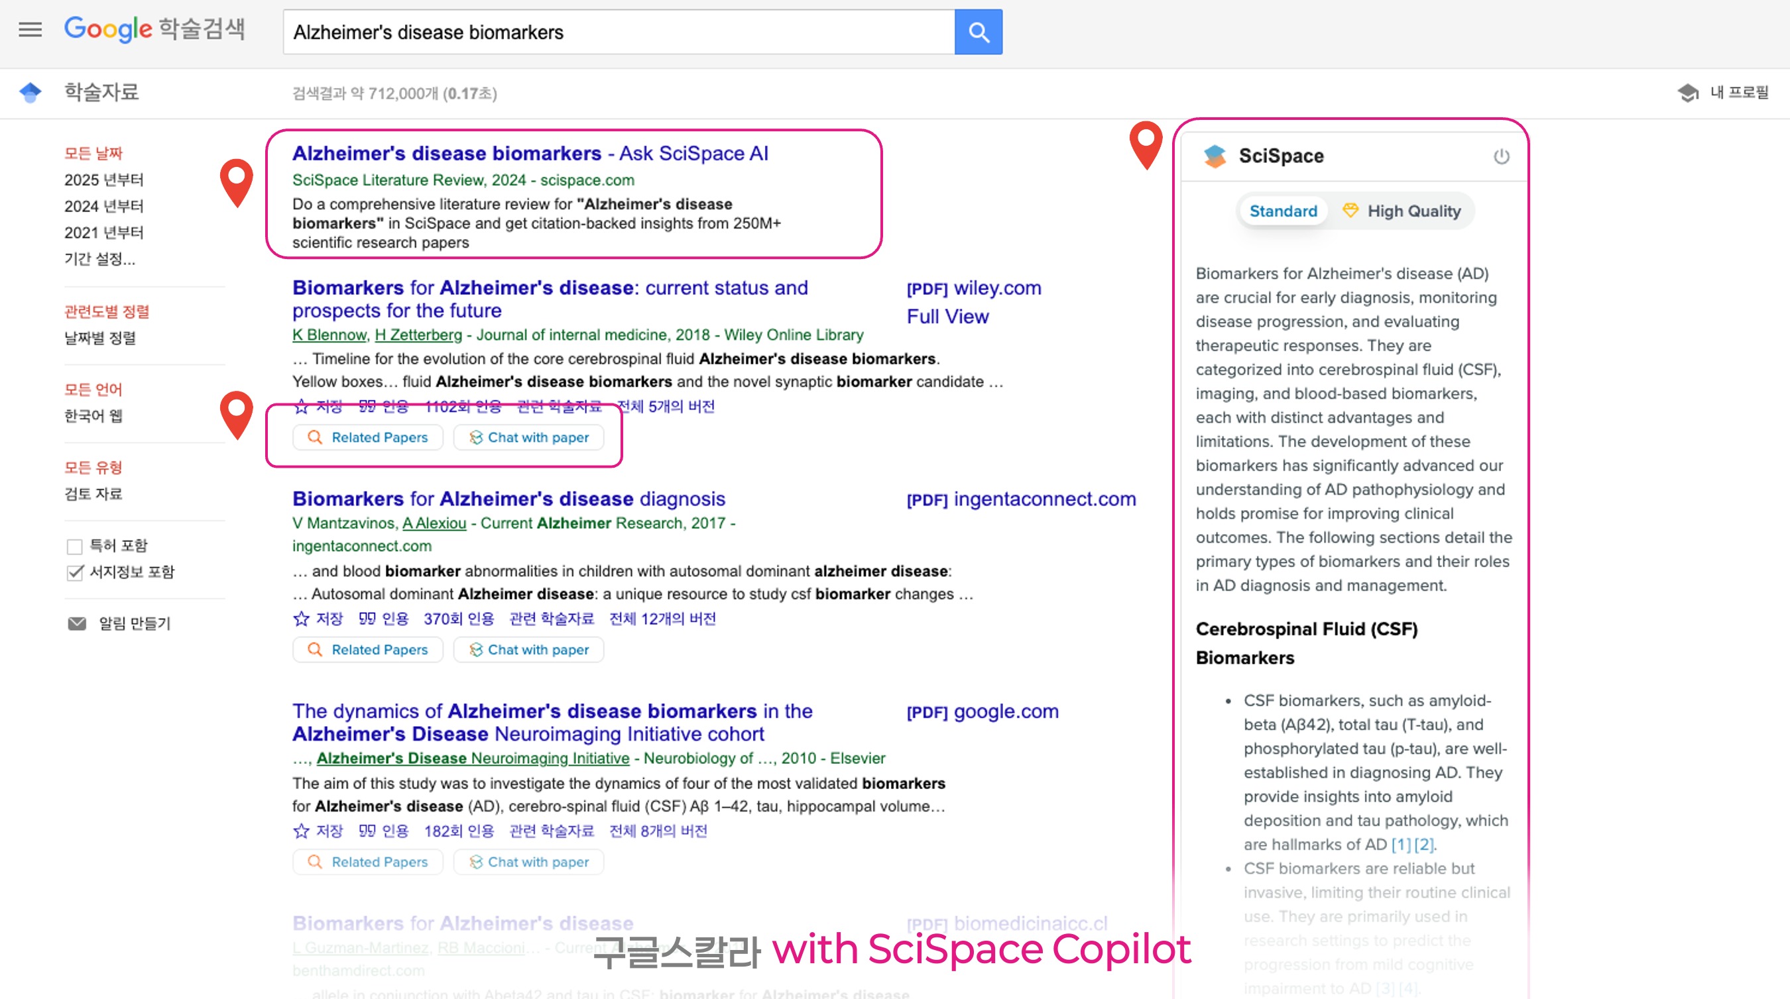Screen dimensions: 1790x999
Task: Select Standard answer mode
Action: pos(1283,211)
